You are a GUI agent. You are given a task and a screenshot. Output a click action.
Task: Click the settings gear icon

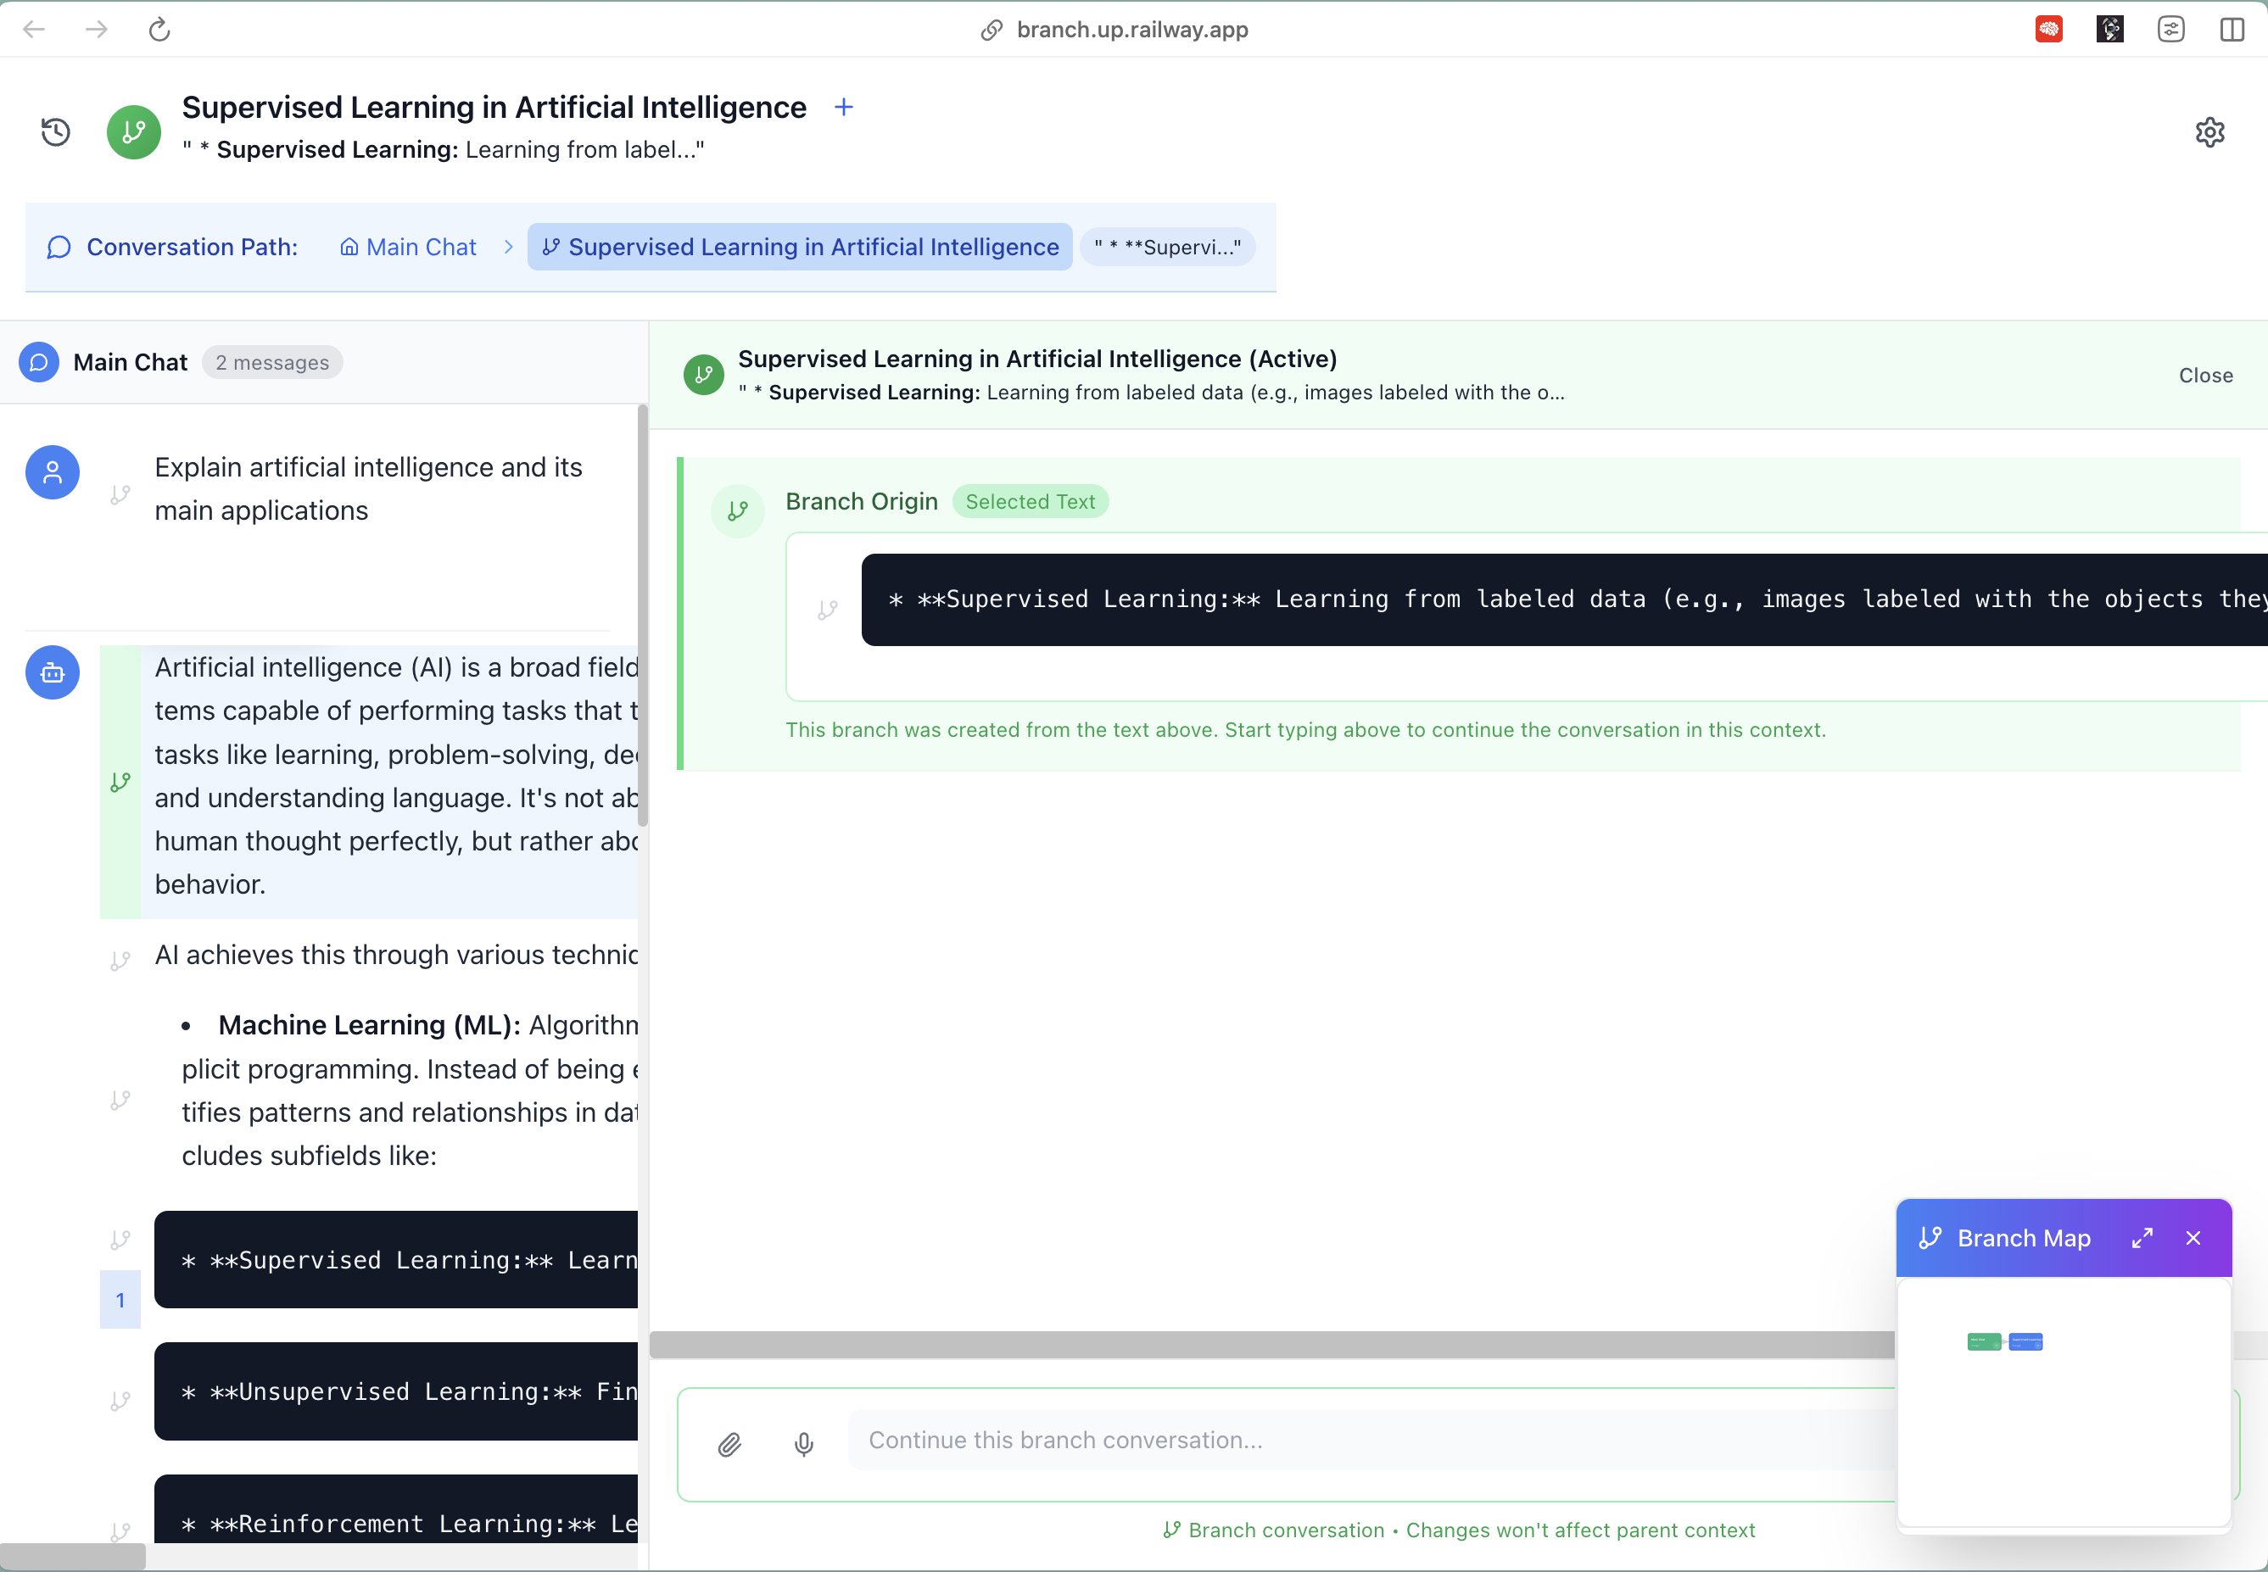[x=2209, y=132]
